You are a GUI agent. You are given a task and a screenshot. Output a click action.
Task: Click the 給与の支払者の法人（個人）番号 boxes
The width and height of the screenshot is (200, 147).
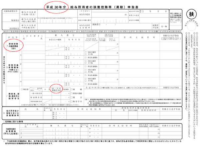pyautogui.click(x=57, y=21)
